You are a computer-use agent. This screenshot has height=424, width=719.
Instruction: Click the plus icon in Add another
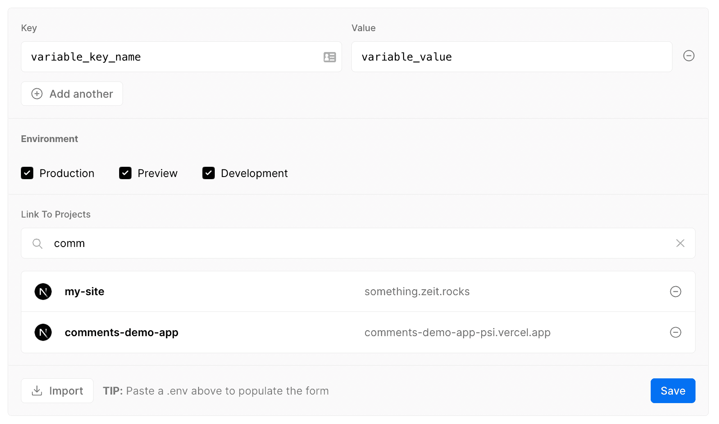(37, 94)
